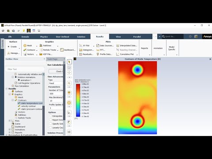The width and height of the screenshot is (212, 159).
Task: Open Time Advancement Type dropdown
Action: click(56, 83)
